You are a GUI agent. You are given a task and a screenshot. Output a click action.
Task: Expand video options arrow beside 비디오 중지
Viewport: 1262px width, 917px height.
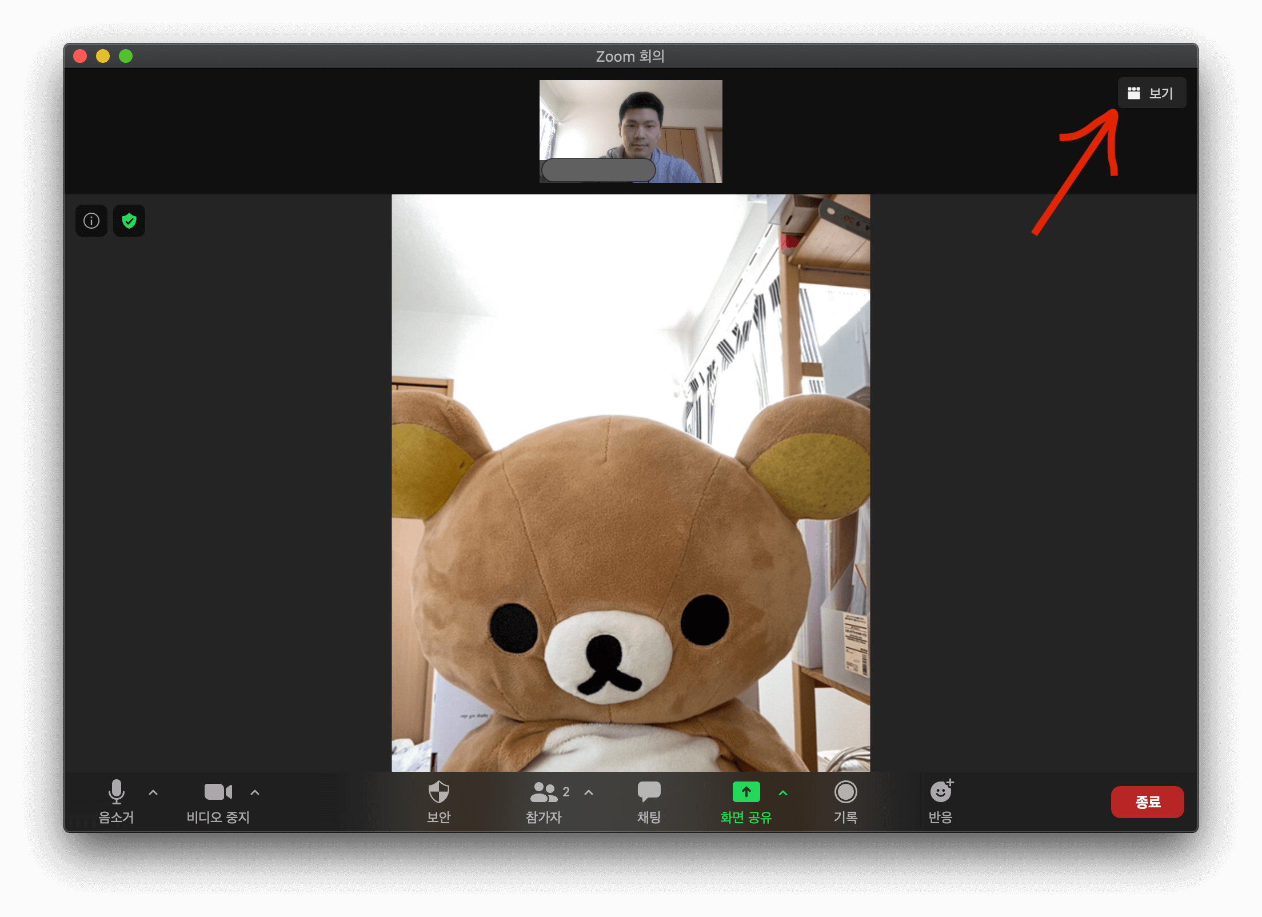pyautogui.click(x=255, y=792)
